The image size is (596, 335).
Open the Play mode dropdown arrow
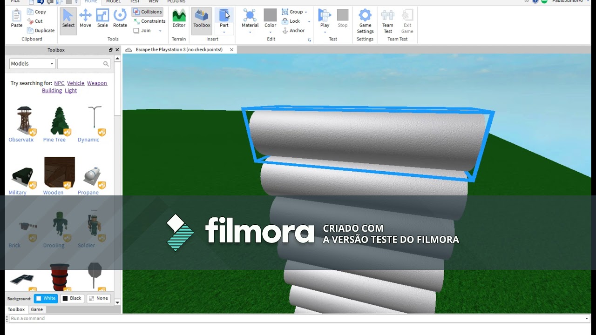(325, 32)
